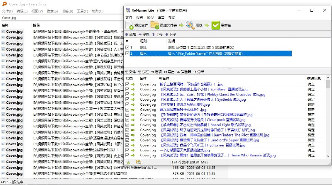Open the 设置 settings menu in ReNamer

(x=139, y=17)
